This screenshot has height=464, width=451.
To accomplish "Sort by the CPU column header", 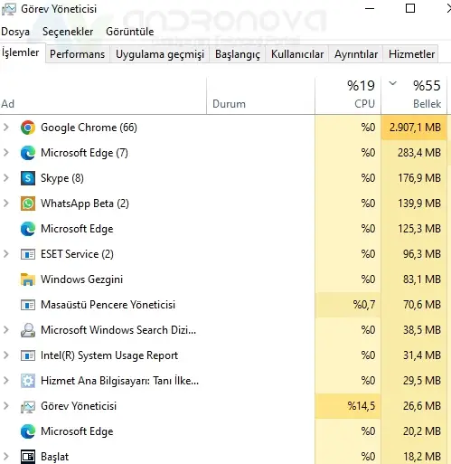I will point(348,96).
